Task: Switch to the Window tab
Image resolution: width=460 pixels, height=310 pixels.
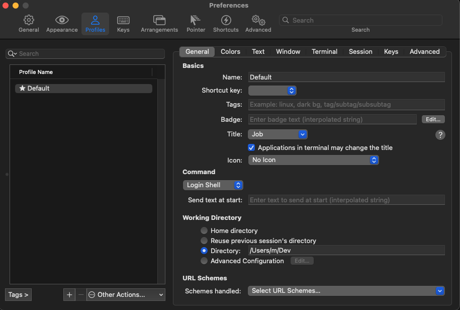Action: (288, 52)
